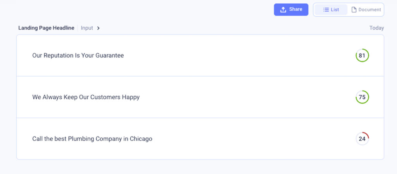Expand the Input chevron arrow
Screen dimensions: 397x174
[98, 28]
